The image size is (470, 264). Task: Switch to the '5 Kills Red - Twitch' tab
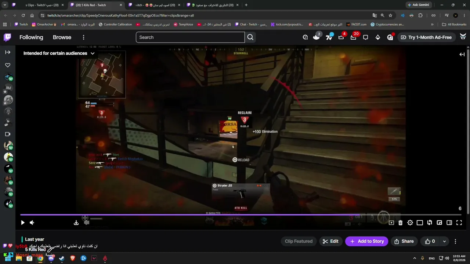click(95, 5)
